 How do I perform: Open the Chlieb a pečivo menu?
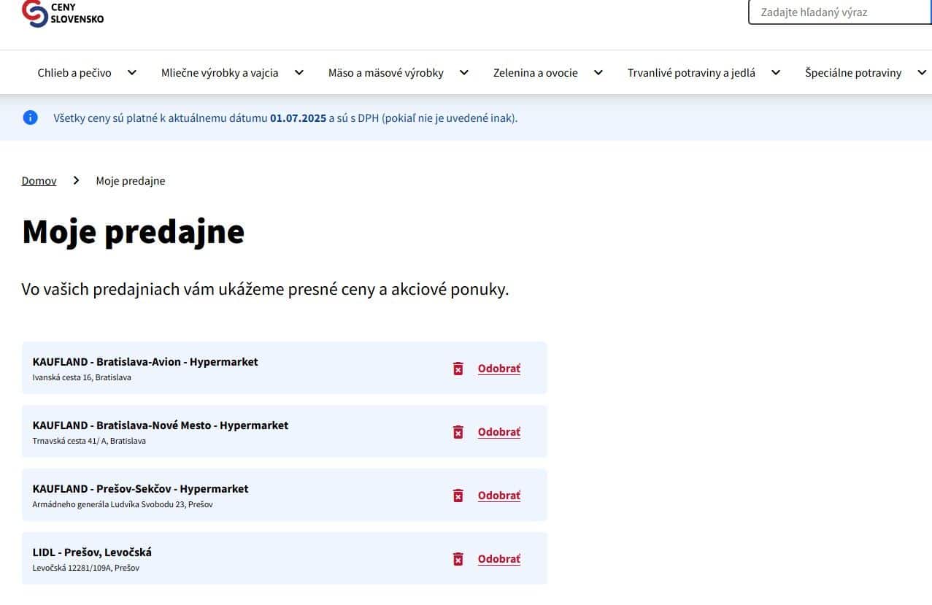tap(74, 73)
